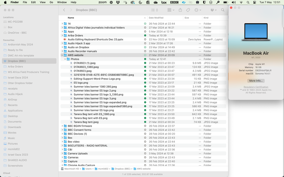The height and width of the screenshot is (177, 284).
Task: Collapse the Photos subfolder
Action: pyautogui.click(x=65, y=59)
